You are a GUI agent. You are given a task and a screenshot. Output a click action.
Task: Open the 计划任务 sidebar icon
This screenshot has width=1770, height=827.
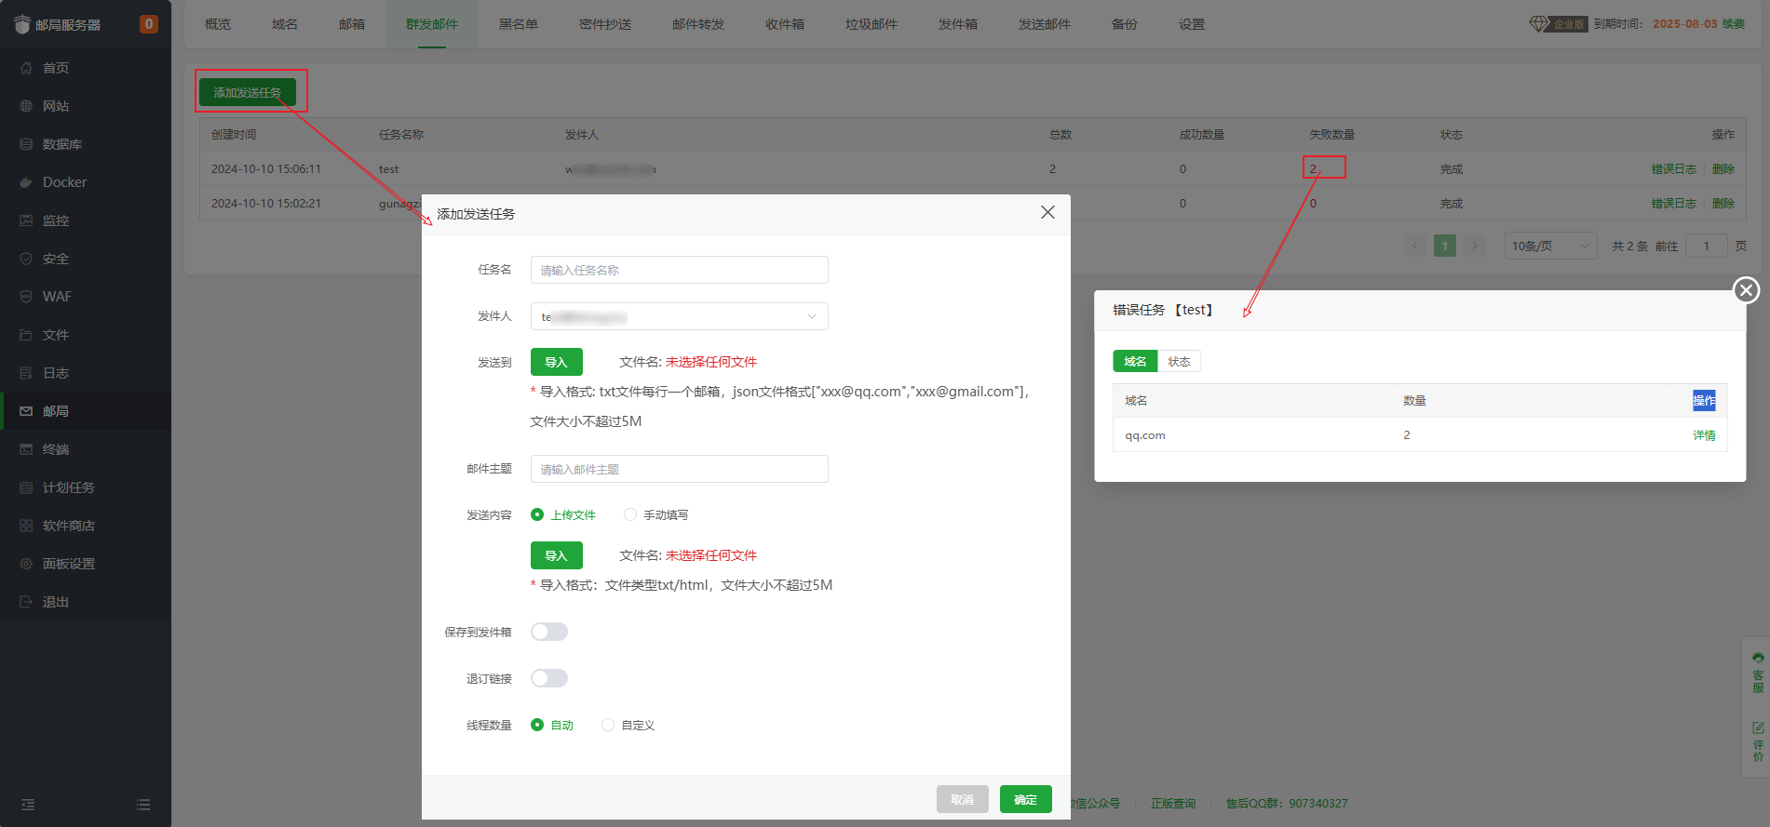coord(26,487)
